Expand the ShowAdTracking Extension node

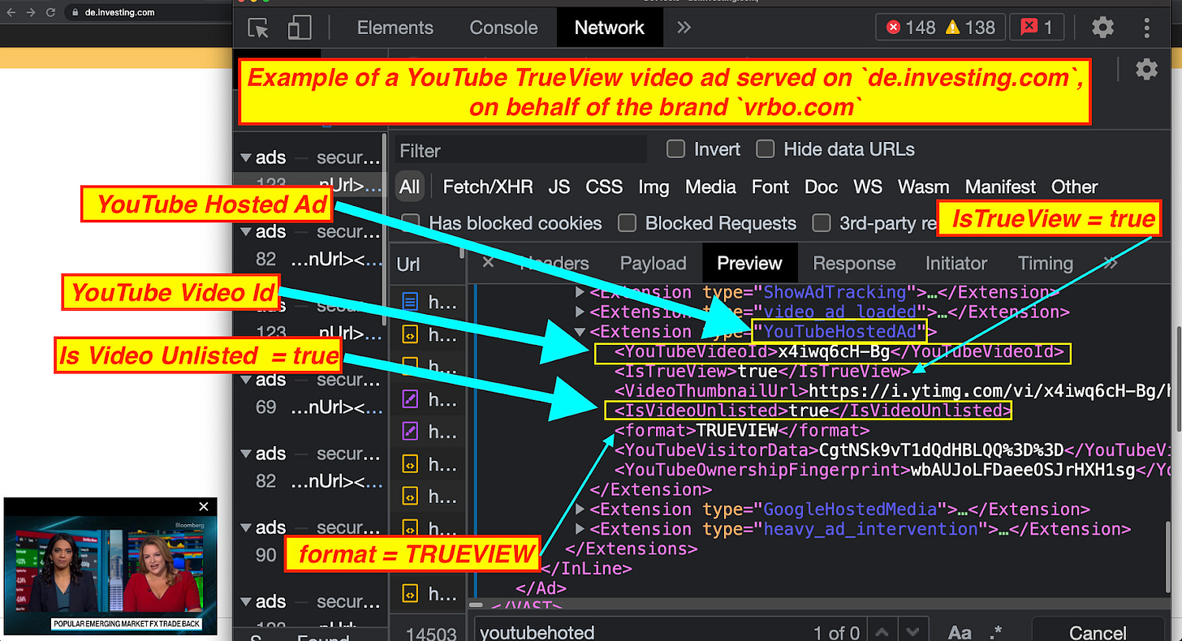pyautogui.click(x=580, y=292)
